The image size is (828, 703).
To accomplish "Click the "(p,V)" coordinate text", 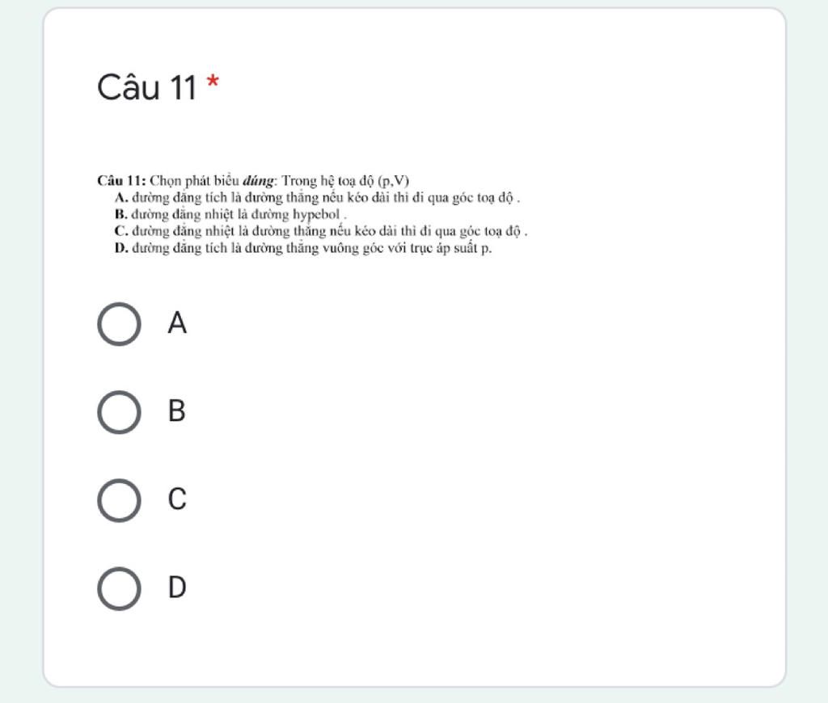I will (394, 181).
